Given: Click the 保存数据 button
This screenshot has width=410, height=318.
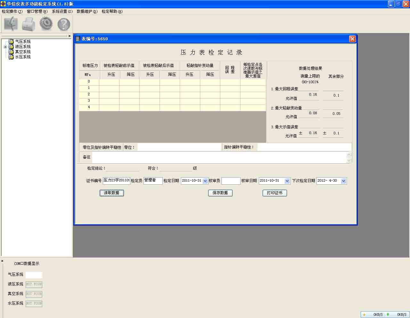Looking at the screenshot, I should pos(220,193).
